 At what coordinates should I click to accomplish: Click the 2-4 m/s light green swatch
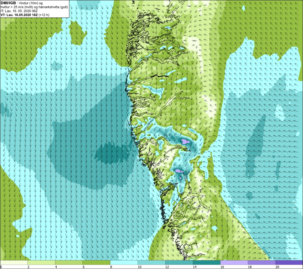tap(41, 262)
